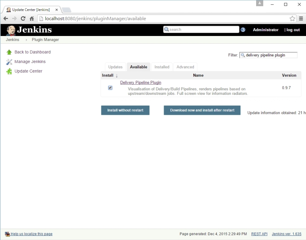Click the 'Page generated: Dec 4, 2015' text

tap(213, 234)
